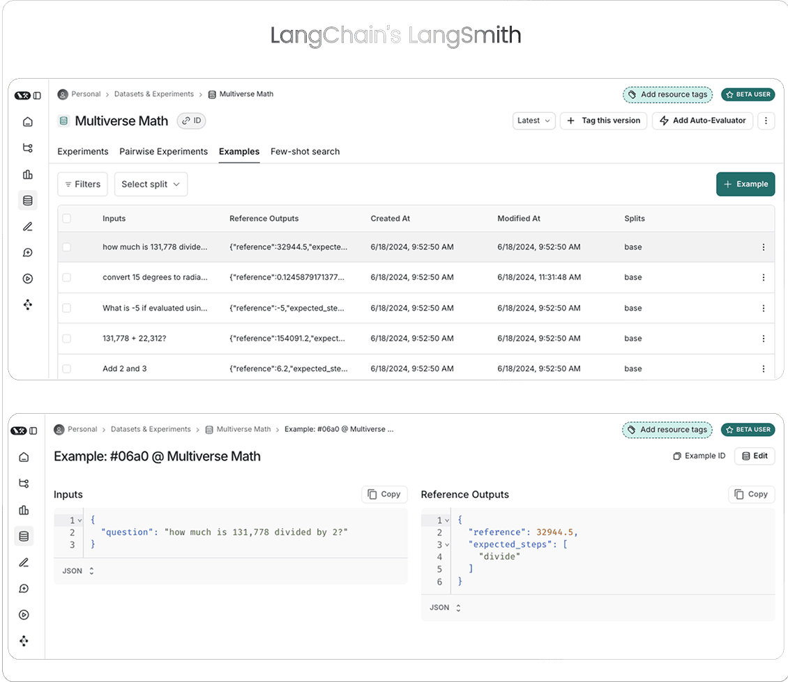The height and width of the screenshot is (682, 788).
Task: Click Example ID button
Action: [699, 456]
